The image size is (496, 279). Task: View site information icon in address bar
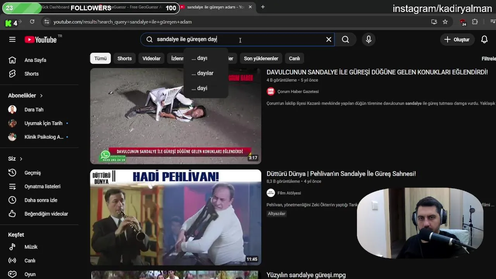tap(46, 22)
